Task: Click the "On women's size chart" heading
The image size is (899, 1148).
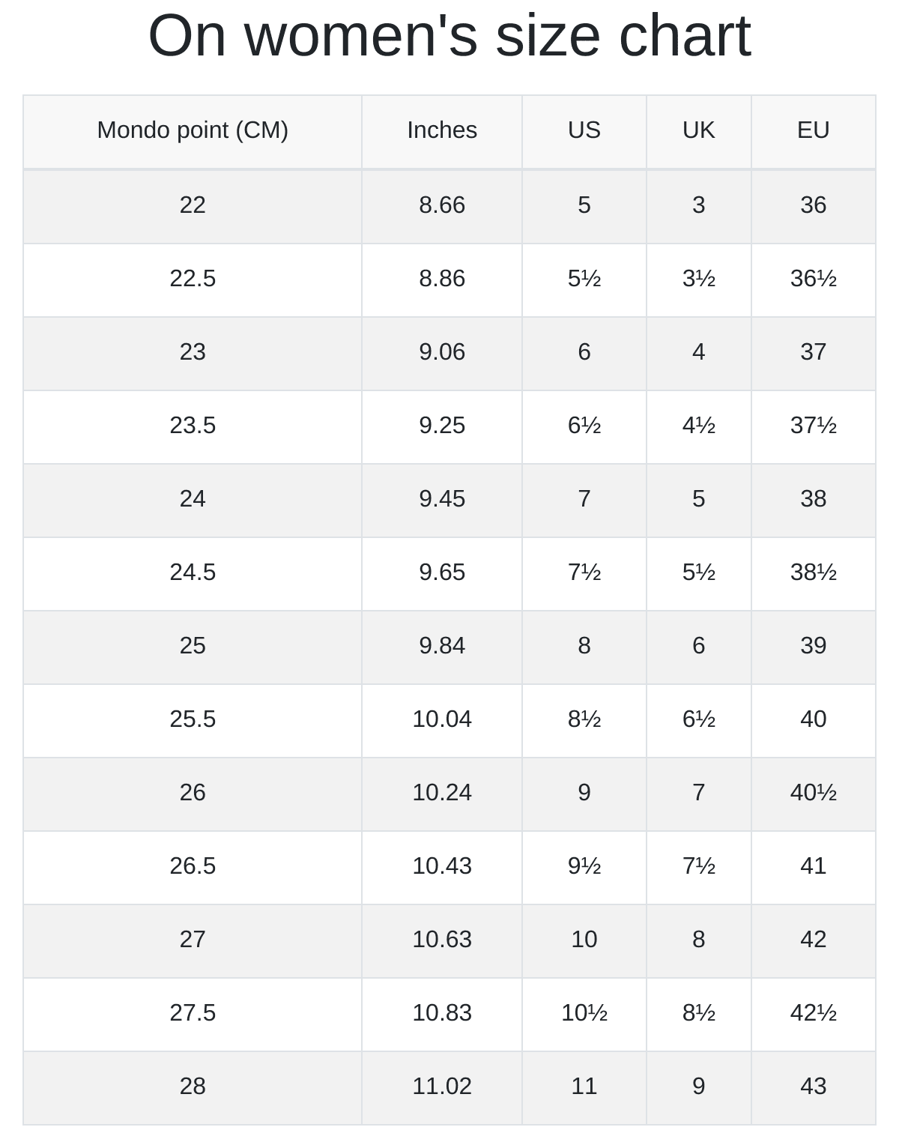Action: click(449, 36)
